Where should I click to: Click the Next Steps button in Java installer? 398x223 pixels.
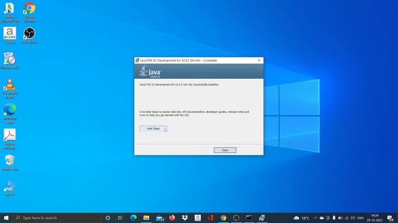153,128
